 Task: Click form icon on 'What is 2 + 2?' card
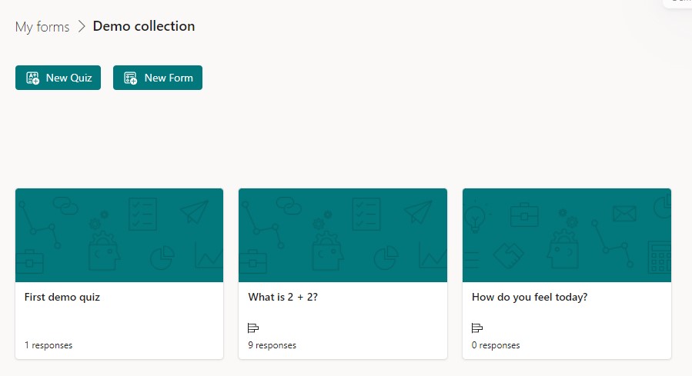coord(253,328)
